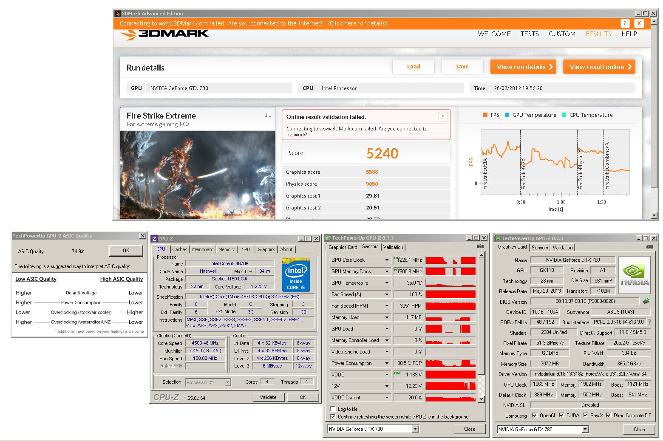Image resolution: width=663 pixels, height=441 pixels.
Task: Click camera screenshot icon in GPU-Z sensors window
Action: tap(480, 246)
